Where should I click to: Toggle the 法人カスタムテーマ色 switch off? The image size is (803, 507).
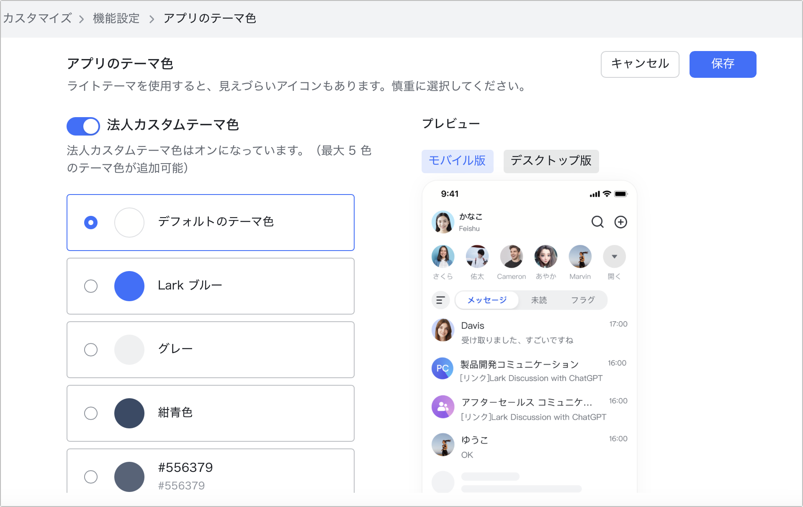83,126
